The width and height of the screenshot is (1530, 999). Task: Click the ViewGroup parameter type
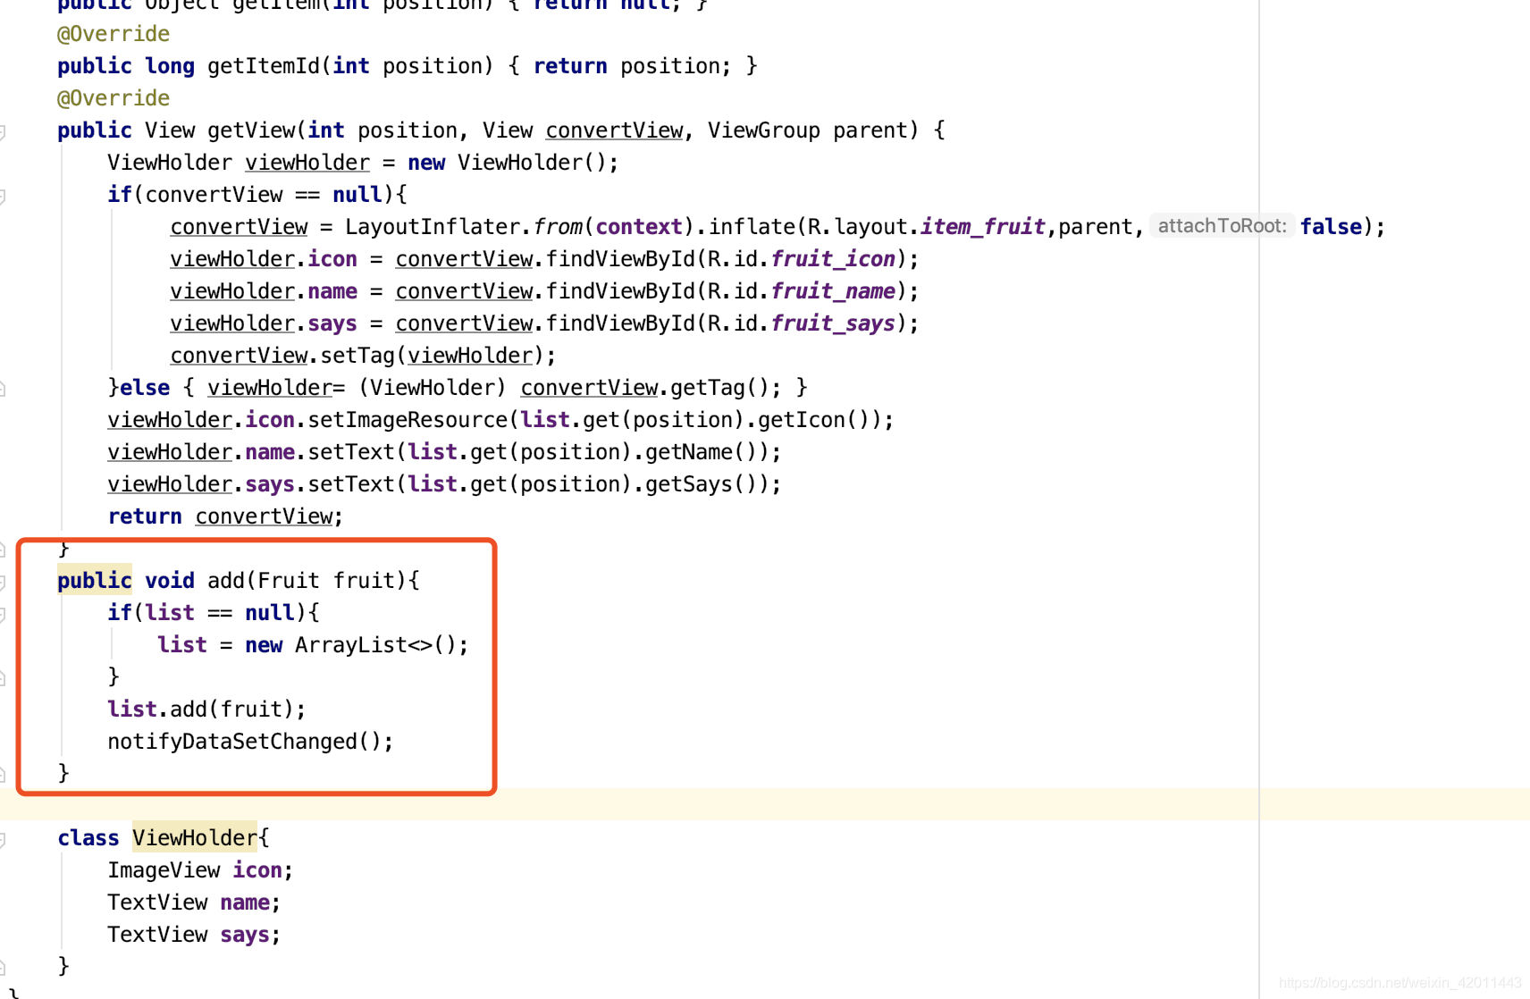[764, 130]
